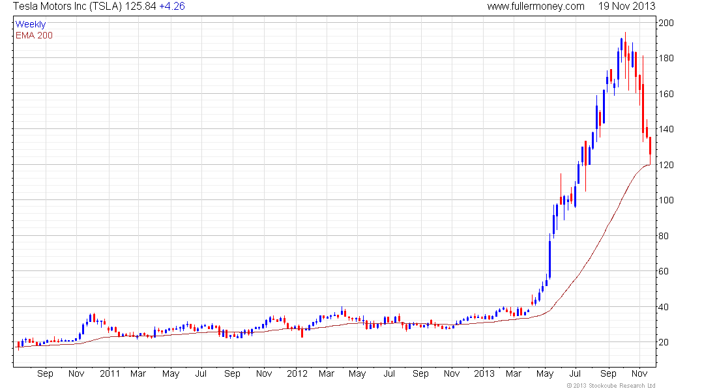Image resolution: width=717 pixels, height=391 pixels.
Task: Click the EMA 200 legend label
Action: click(x=35, y=36)
